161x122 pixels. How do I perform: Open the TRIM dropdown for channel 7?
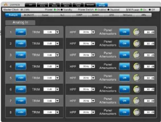click(x=57, y=101)
